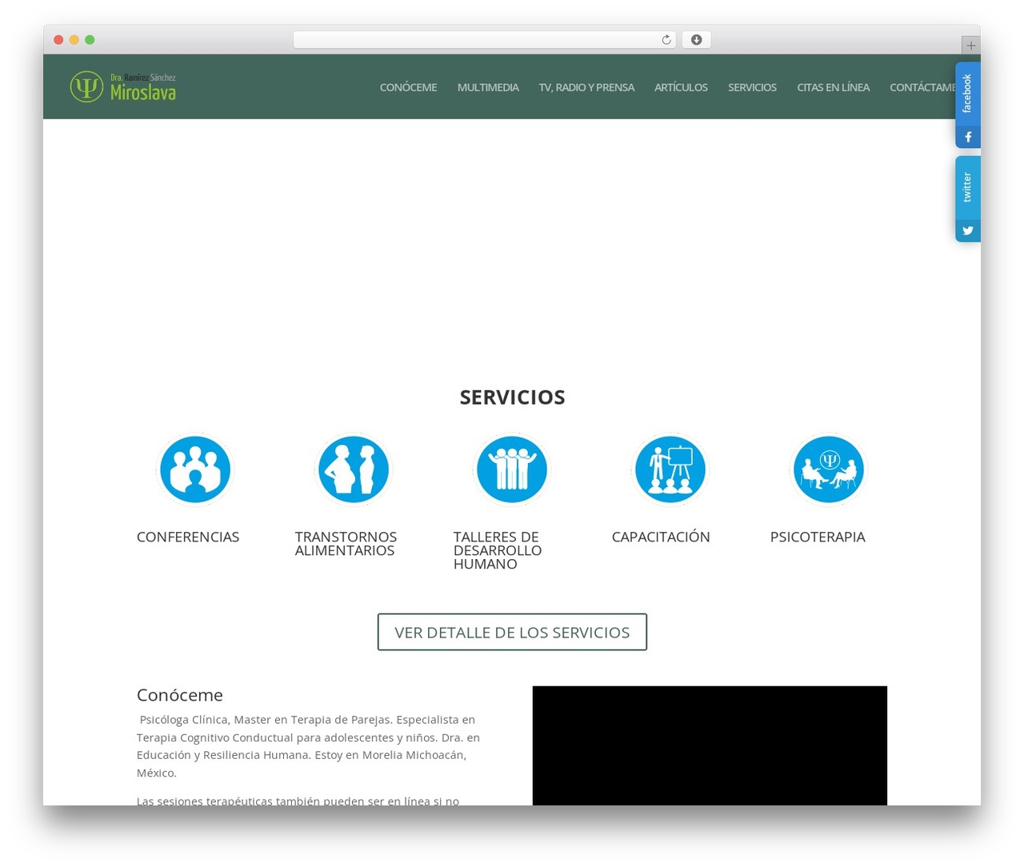
Task: Open the Psicoterapia service icon
Action: click(829, 469)
